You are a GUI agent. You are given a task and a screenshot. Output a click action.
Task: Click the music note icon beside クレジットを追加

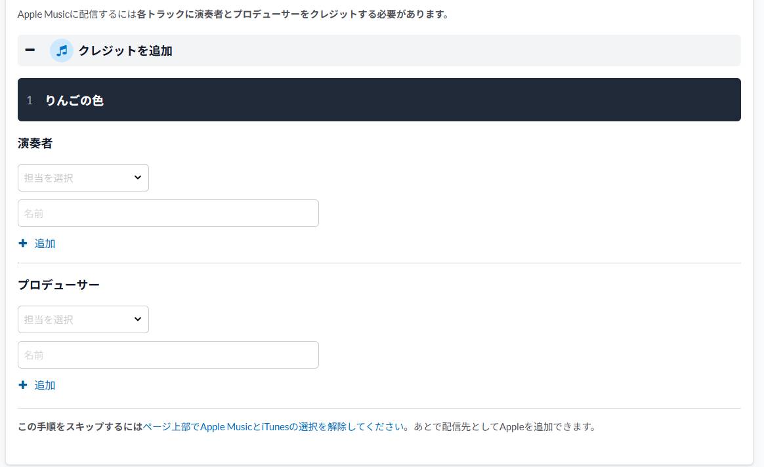[62, 50]
